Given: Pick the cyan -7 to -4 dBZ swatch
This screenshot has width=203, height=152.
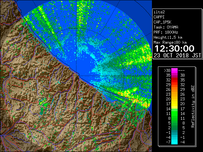Looking at the screenshot, I should (x=174, y=142).
